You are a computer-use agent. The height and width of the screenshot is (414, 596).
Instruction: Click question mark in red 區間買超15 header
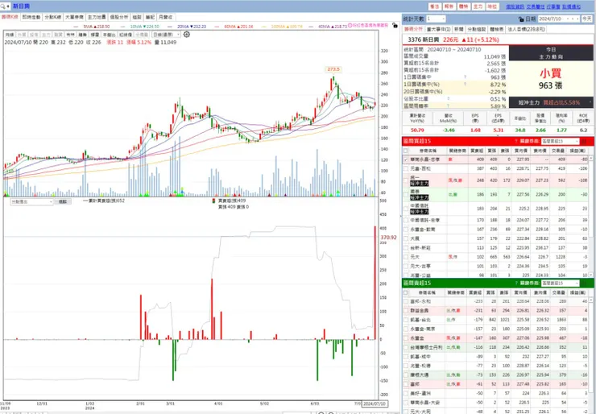point(516,142)
